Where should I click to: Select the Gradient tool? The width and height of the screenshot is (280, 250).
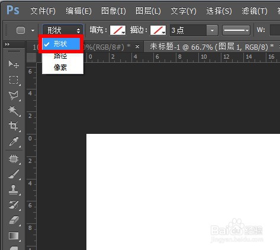point(14,236)
